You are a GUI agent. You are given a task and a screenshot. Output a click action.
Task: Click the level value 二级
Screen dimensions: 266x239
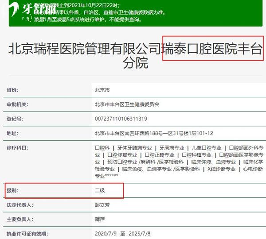pos(100,191)
